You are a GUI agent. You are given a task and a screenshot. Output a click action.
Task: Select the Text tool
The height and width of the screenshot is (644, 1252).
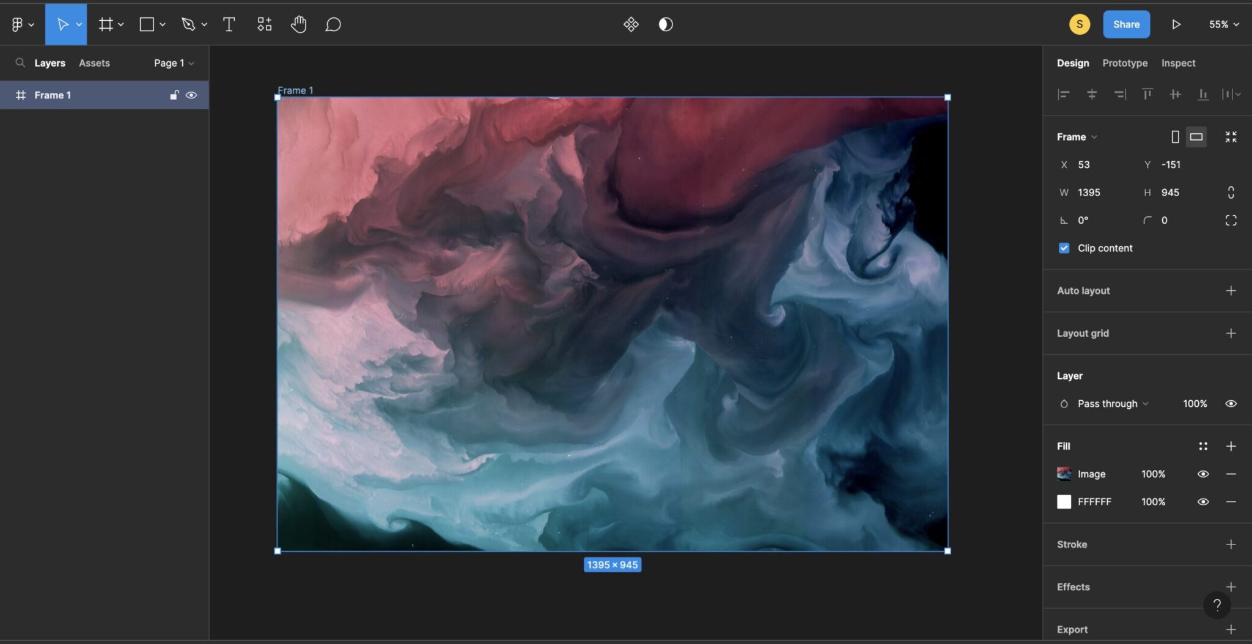coord(229,24)
